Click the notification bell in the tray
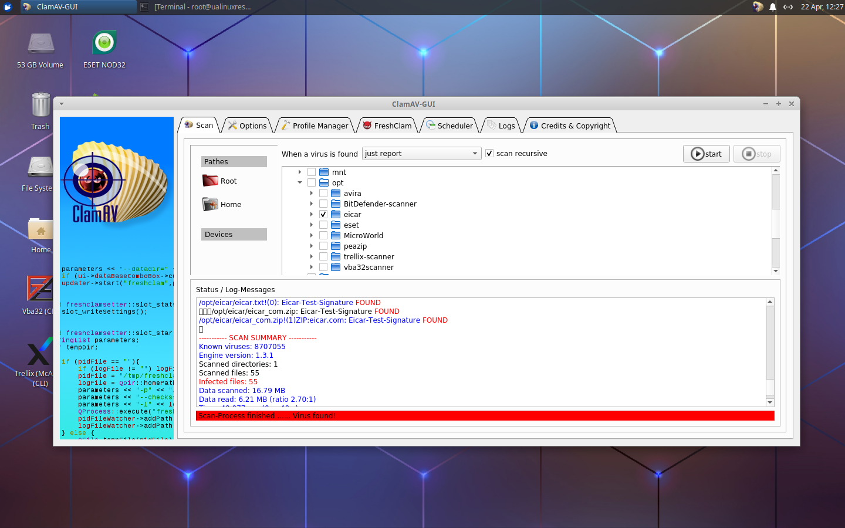This screenshot has width=845, height=528. [772, 7]
